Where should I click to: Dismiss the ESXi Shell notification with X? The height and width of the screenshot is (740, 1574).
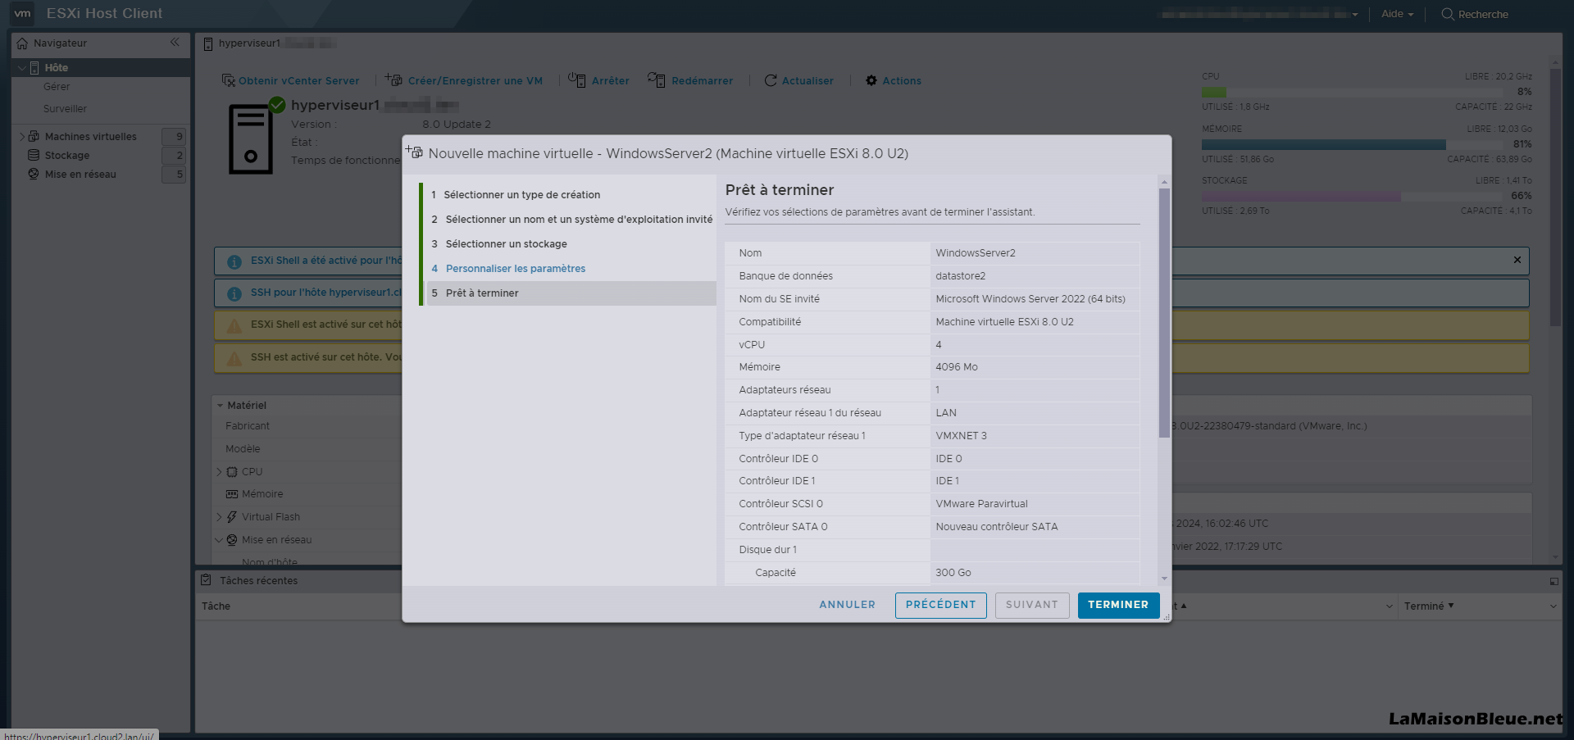(1517, 260)
